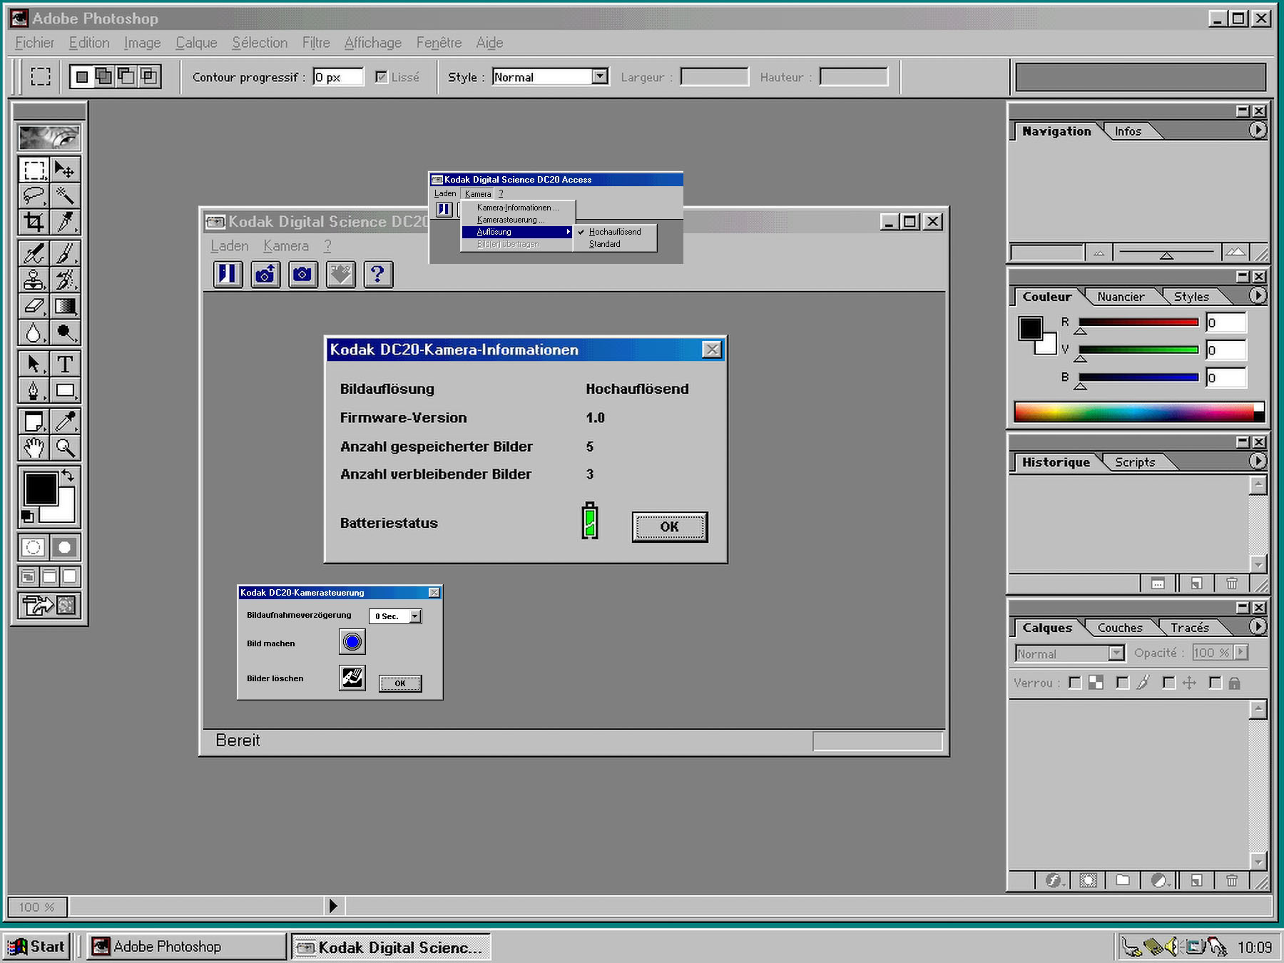Click the red R slider
Viewport: 1284px width, 963px height.
[1138, 322]
